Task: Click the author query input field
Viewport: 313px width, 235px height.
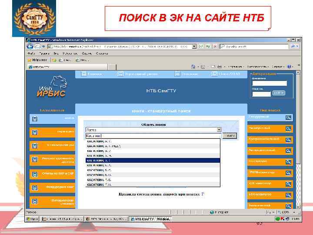Action: point(153,136)
